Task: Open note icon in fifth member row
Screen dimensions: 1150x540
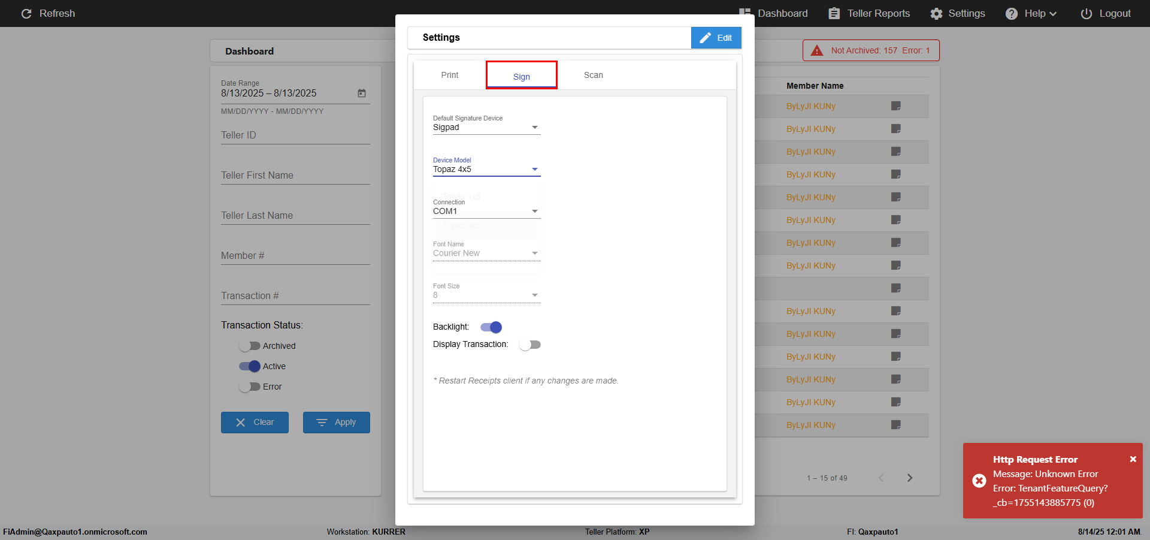Action: [896, 197]
